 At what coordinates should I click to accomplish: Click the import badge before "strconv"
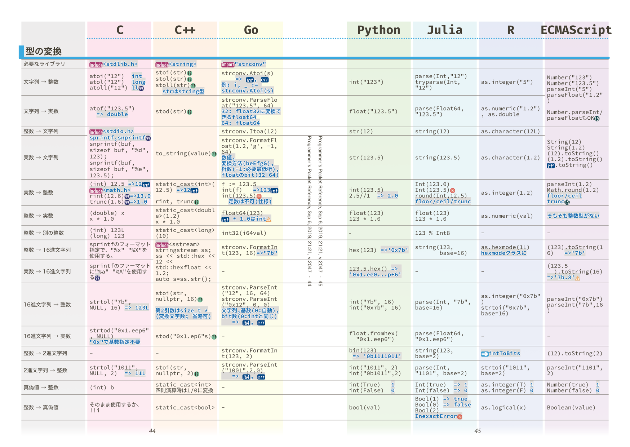point(228,65)
